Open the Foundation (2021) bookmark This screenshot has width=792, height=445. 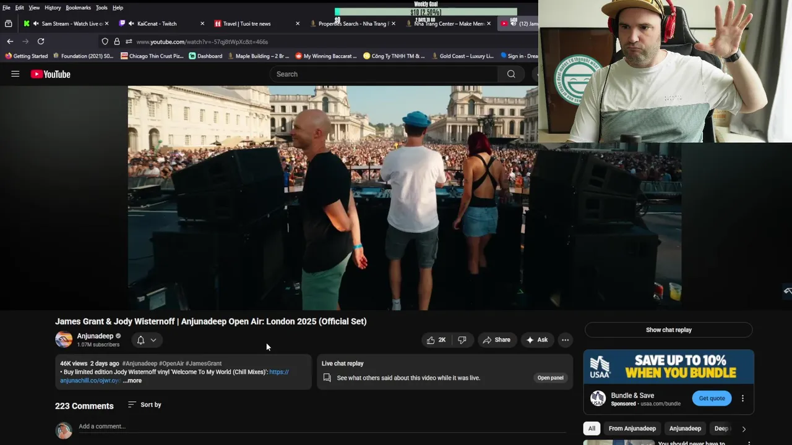83,56
